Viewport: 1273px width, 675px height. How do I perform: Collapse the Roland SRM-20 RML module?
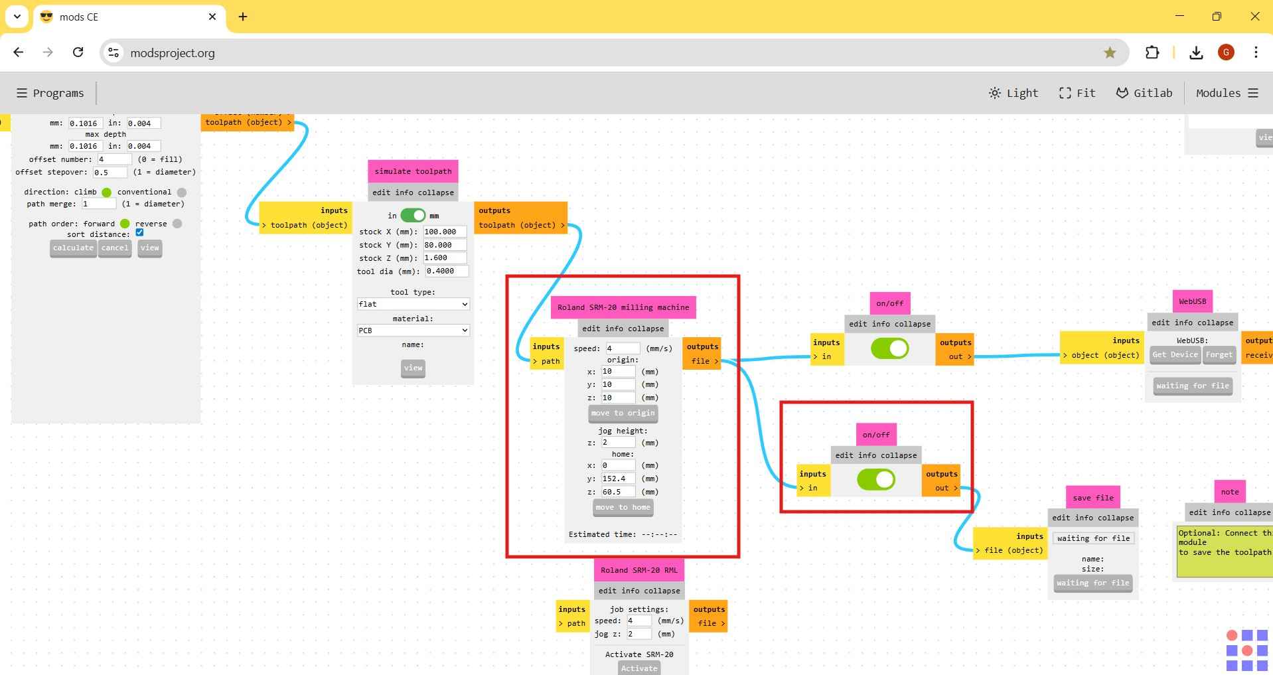(663, 591)
